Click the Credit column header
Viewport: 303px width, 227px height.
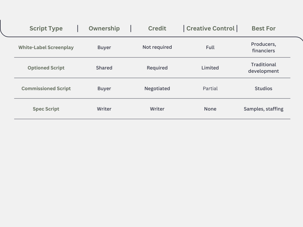pyautogui.click(x=157, y=28)
